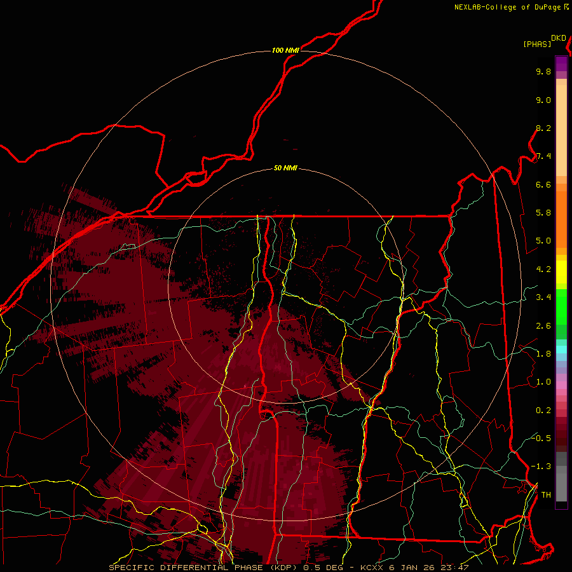Select the 5.8 legend value

coord(543,213)
